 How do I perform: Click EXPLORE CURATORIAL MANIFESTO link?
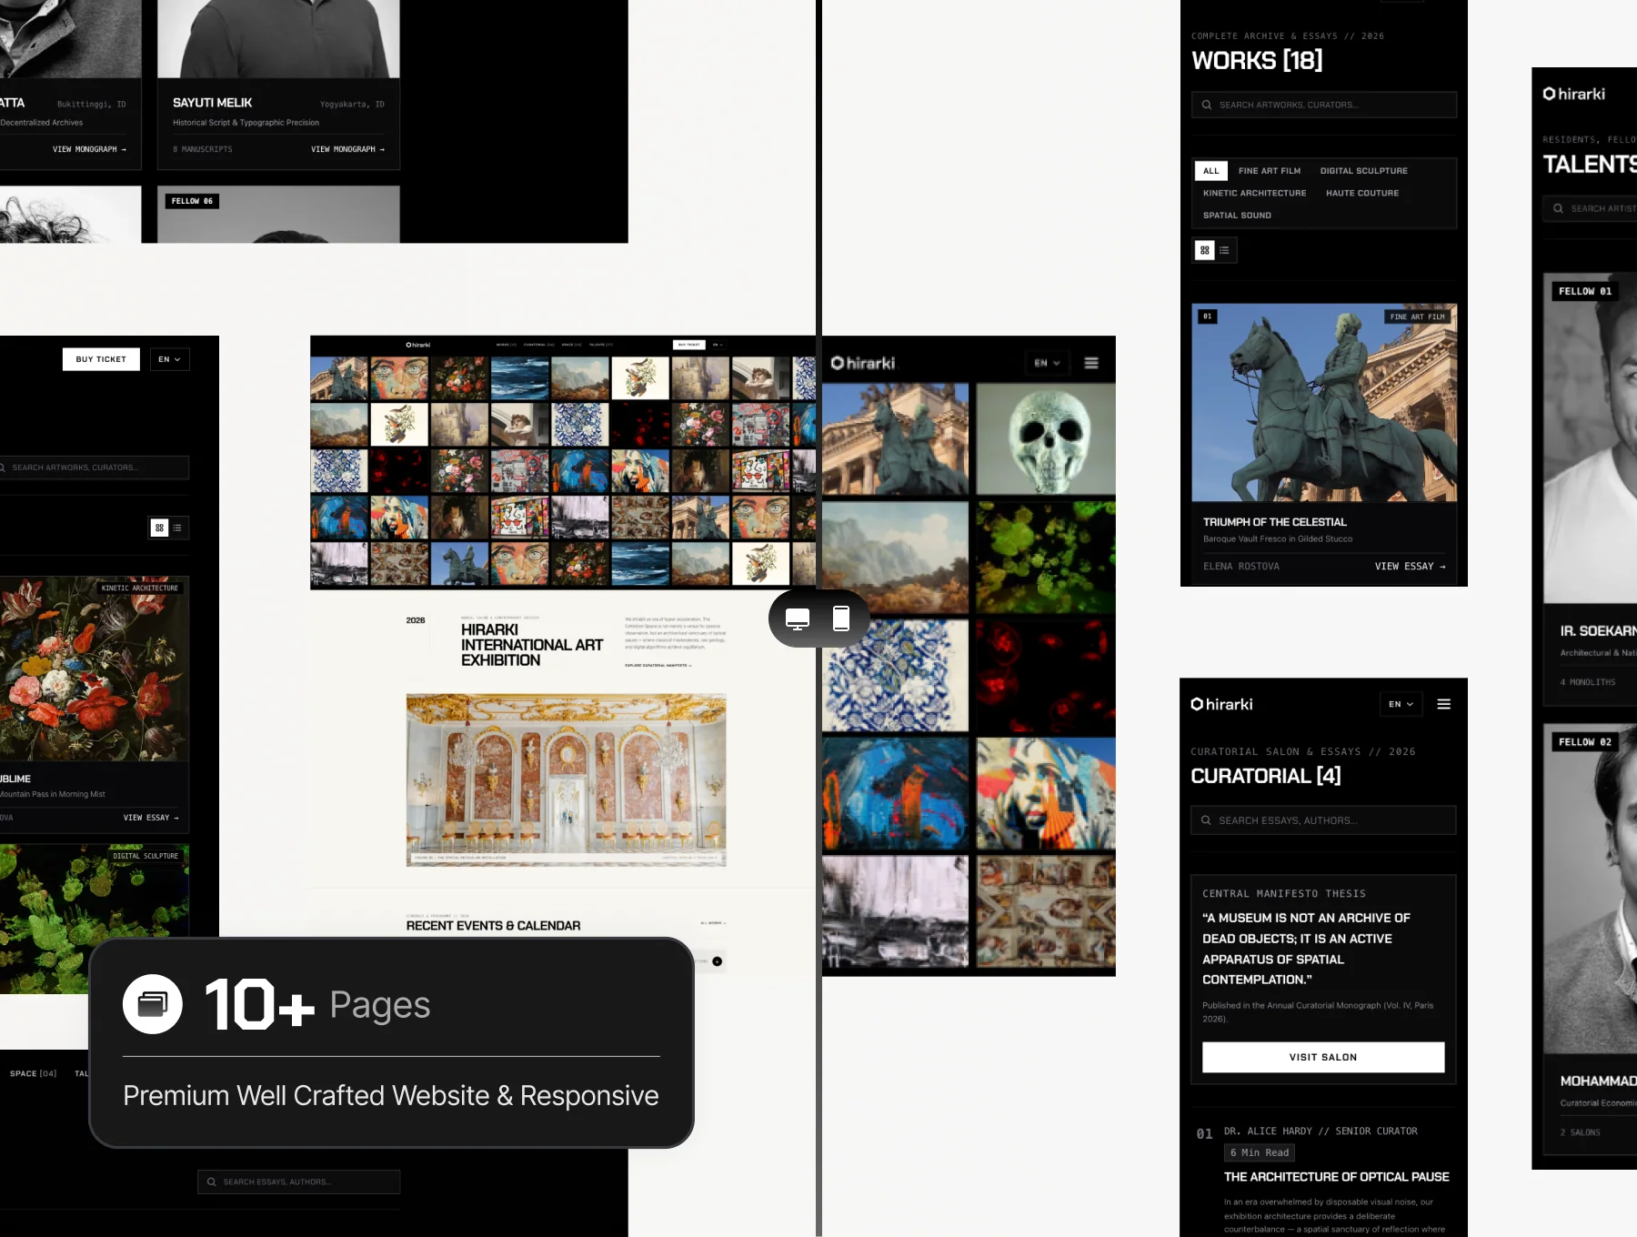point(658,665)
